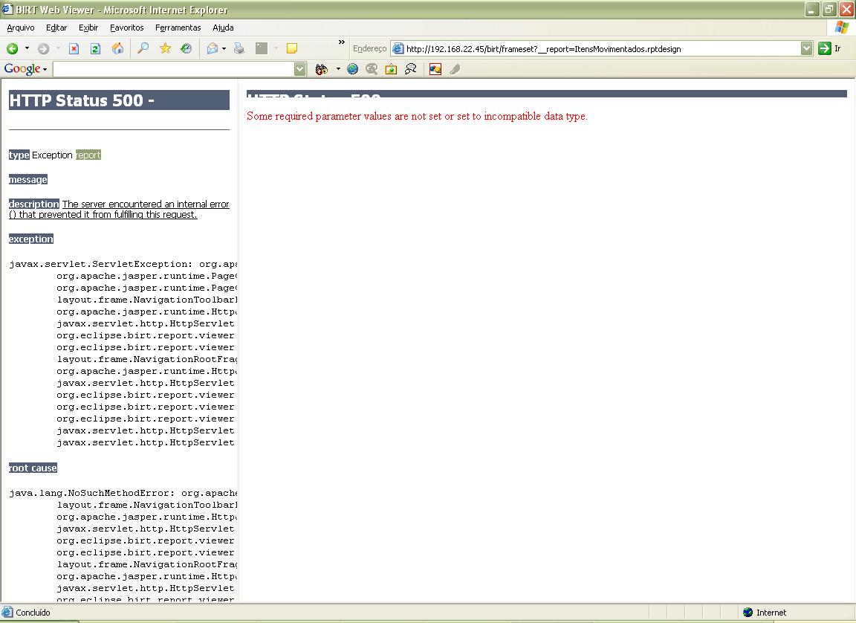
Task: Open Google search box history dropdown
Action: [x=299, y=69]
